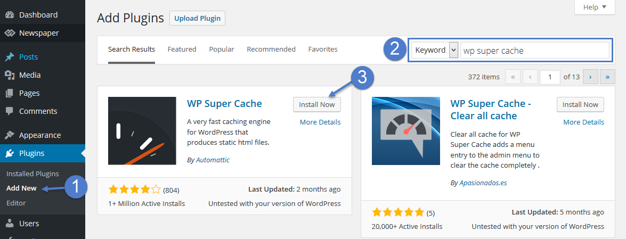
Task: Switch to the Search Results tab
Action: pos(132,50)
